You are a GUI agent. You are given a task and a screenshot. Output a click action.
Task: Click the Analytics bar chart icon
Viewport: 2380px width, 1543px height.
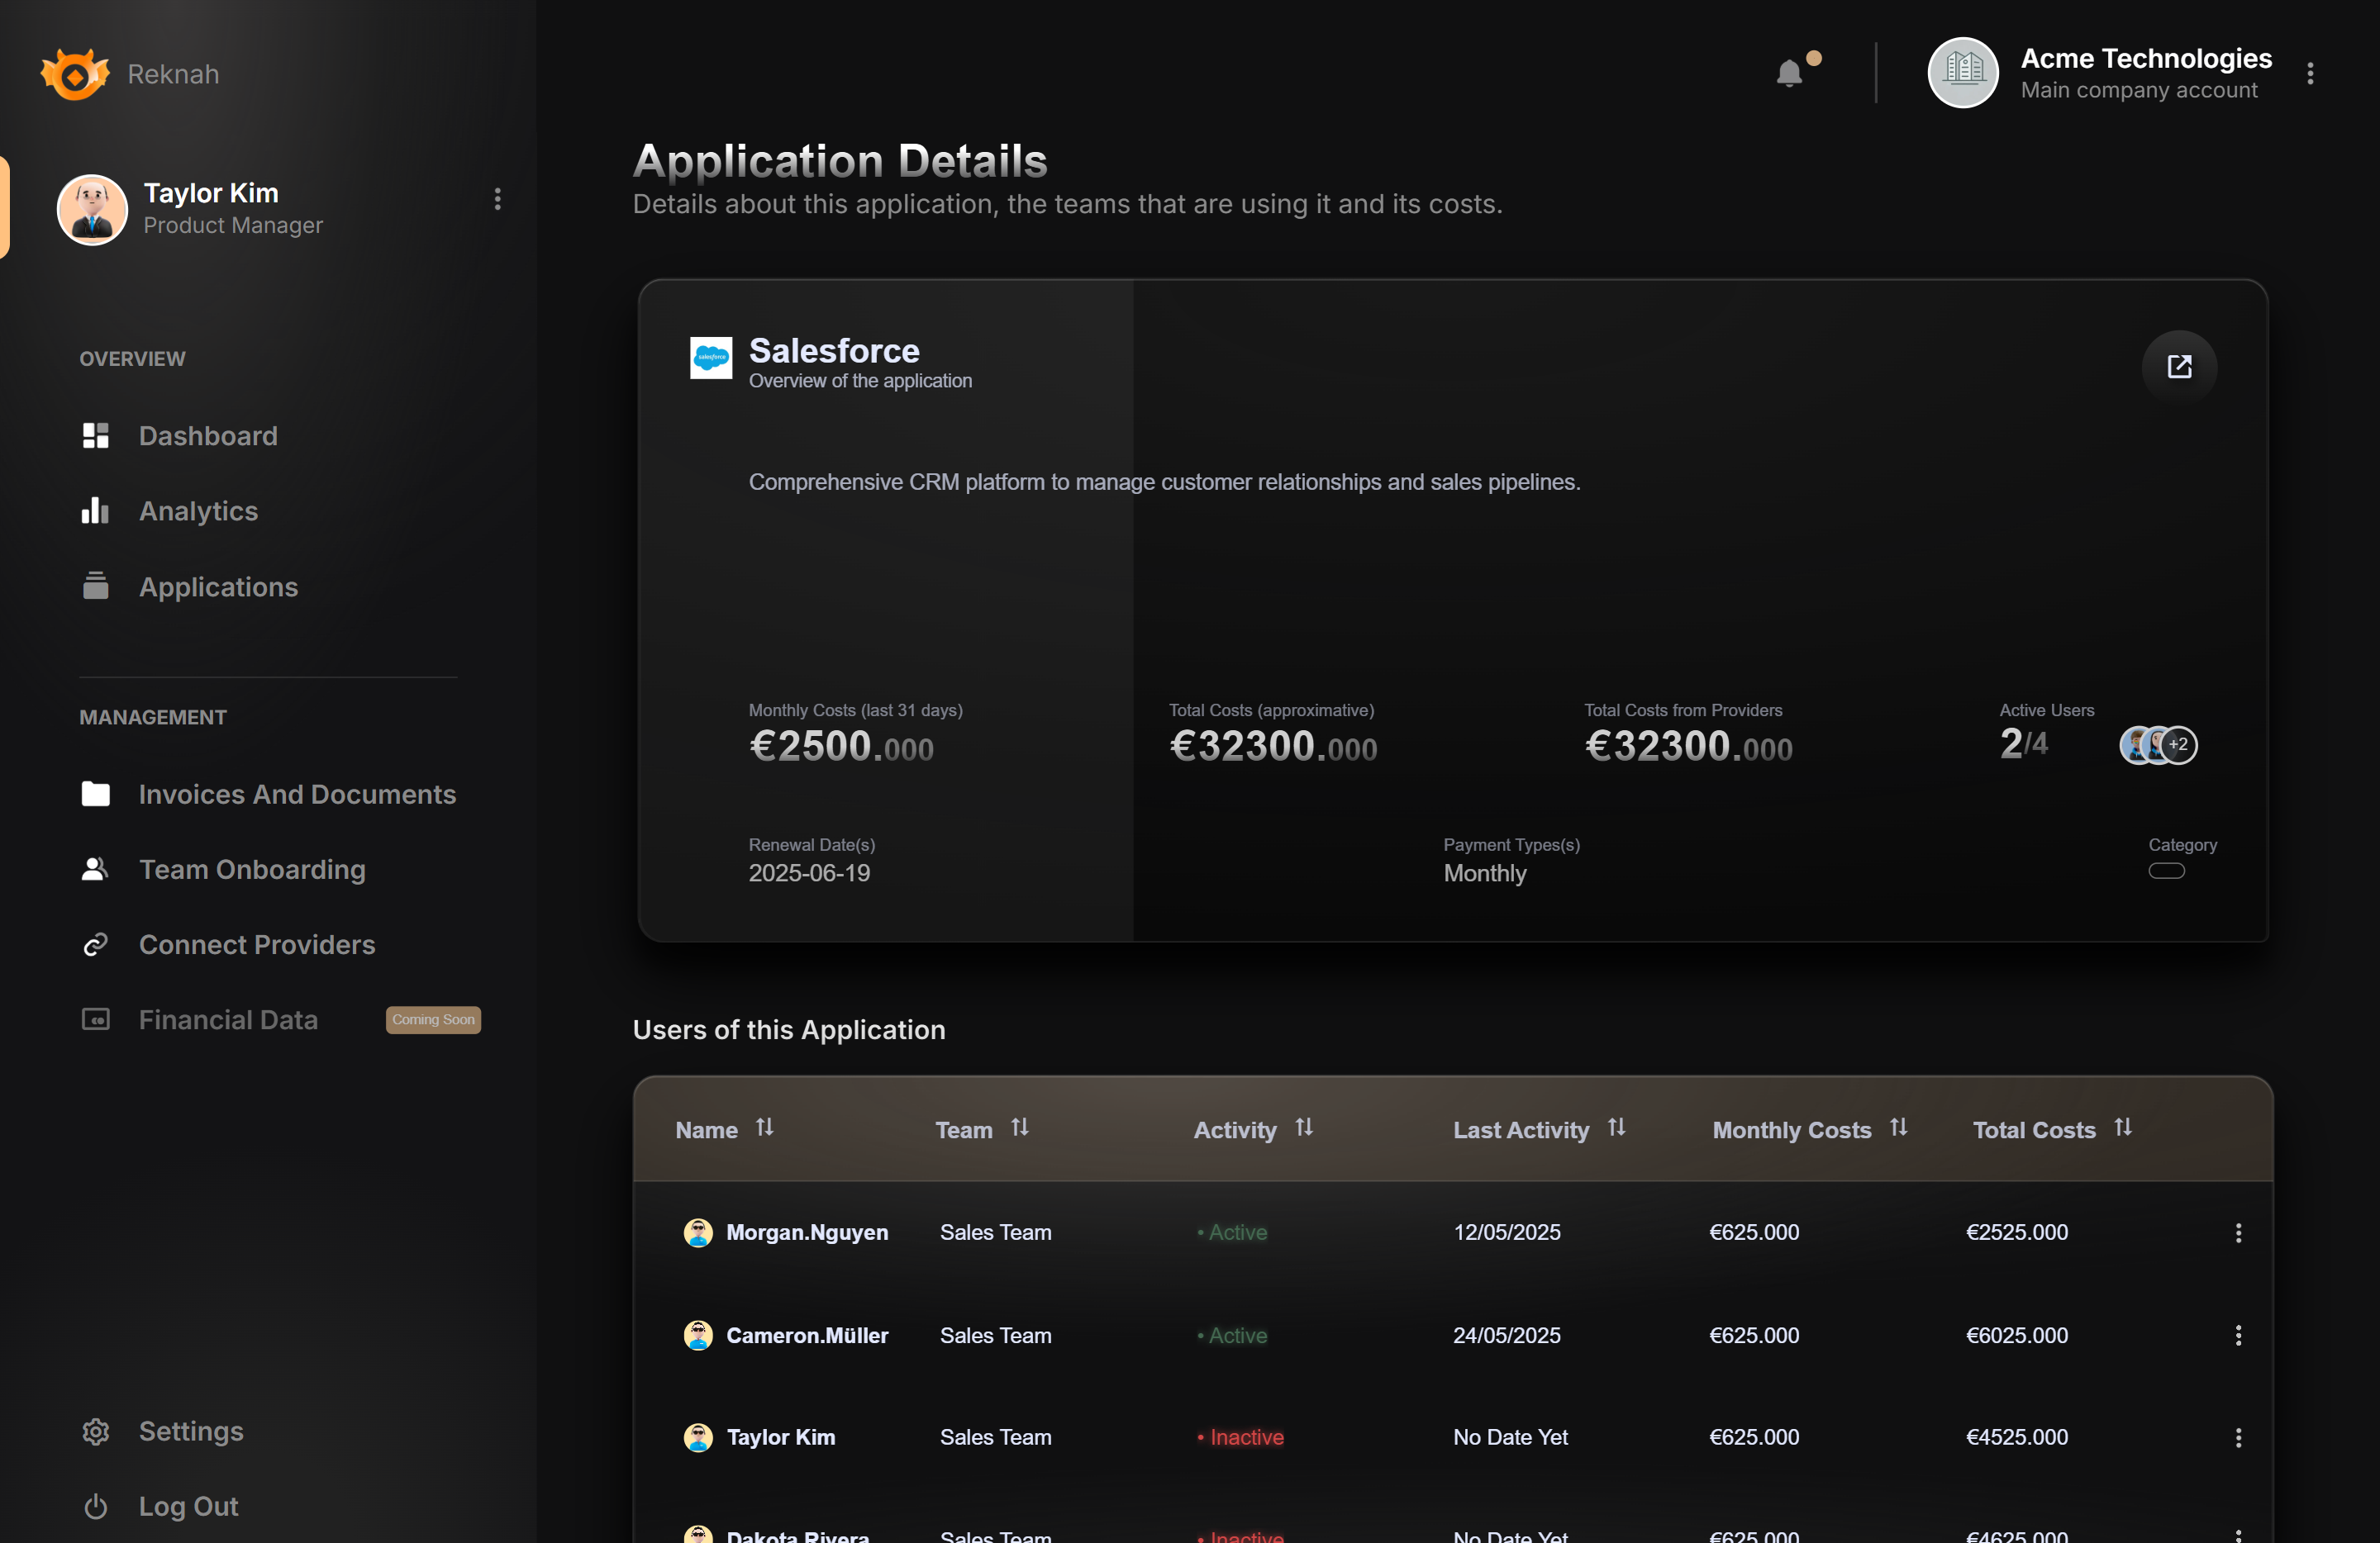click(x=95, y=510)
